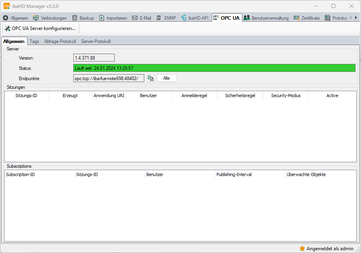Viewport: 361px width, 253px height.
Task: Open the Backup tab
Action: coord(83,18)
